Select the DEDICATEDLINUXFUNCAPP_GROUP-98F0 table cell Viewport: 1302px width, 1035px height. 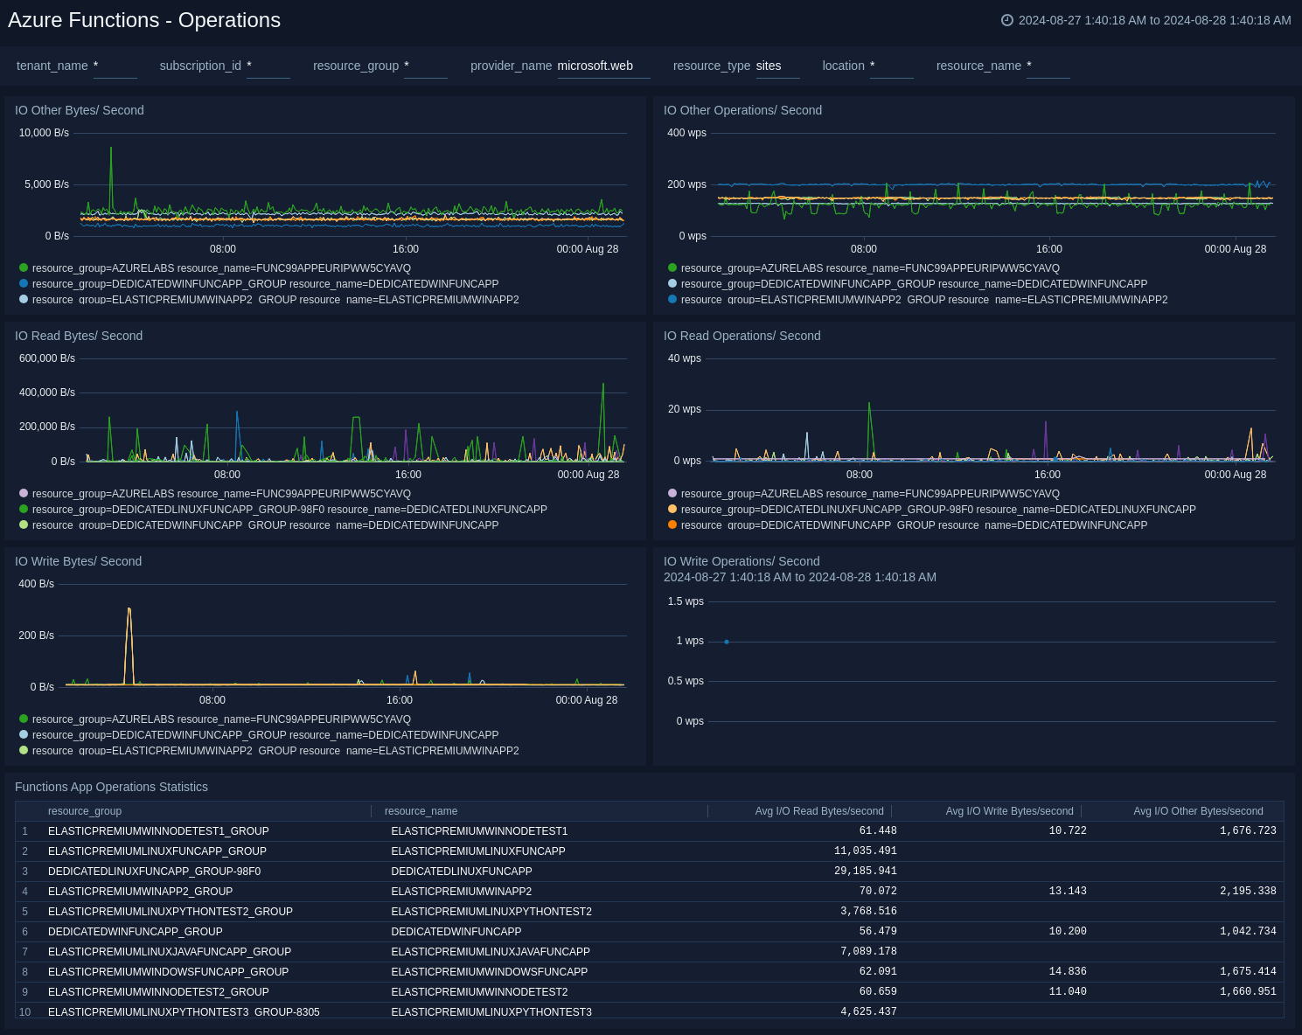(x=154, y=872)
